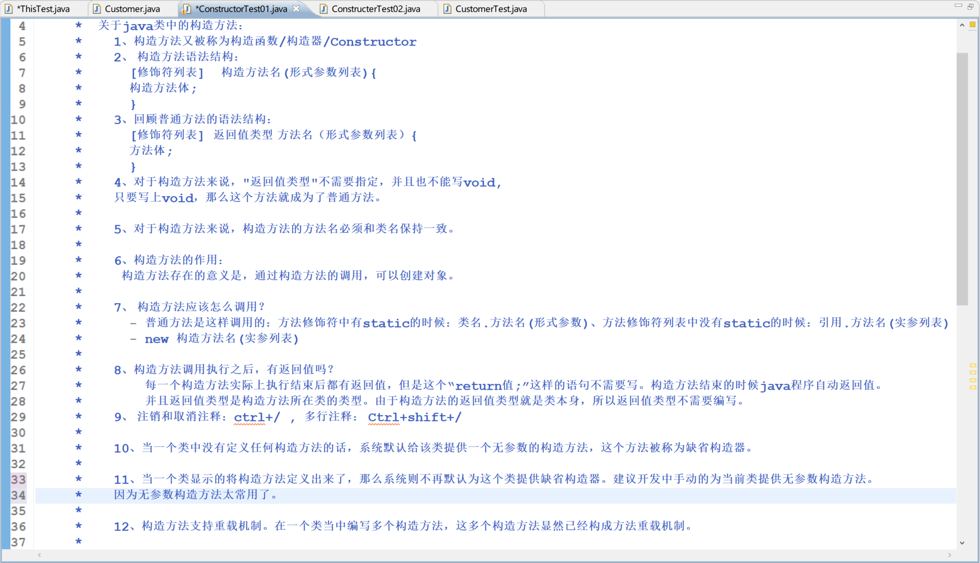This screenshot has height=563, width=980.
Task: Click the Java file icon on ConstructorTest01.java tab
Action: [187, 9]
